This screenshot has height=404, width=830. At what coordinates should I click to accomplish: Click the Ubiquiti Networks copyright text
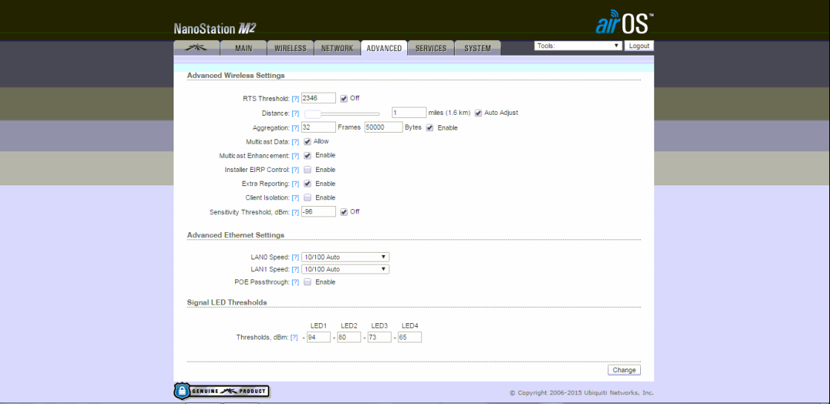click(582, 394)
